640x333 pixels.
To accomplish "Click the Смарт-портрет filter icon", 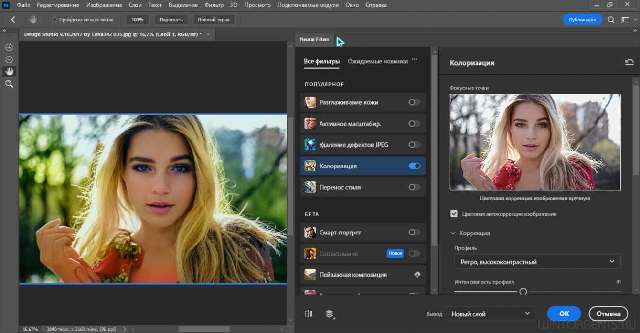I will (310, 233).
